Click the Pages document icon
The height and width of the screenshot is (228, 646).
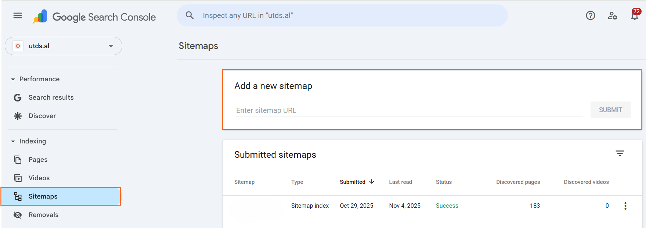[18, 160]
